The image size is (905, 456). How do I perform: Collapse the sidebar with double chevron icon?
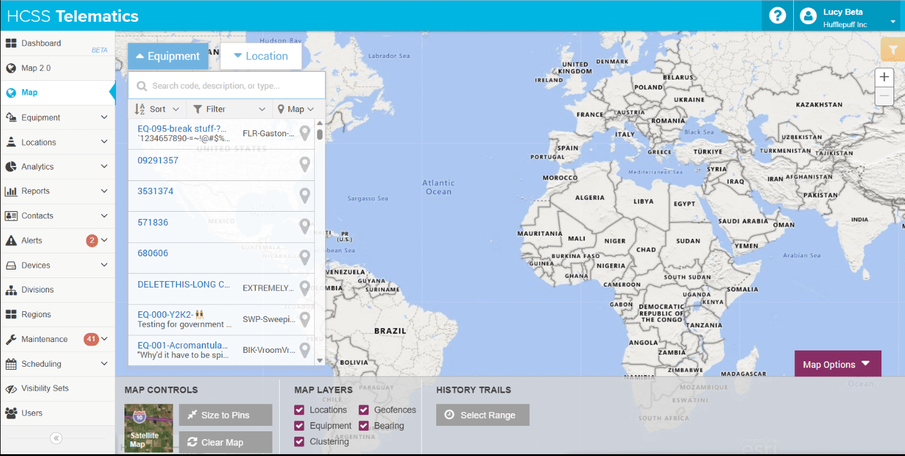tap(56, 438)
